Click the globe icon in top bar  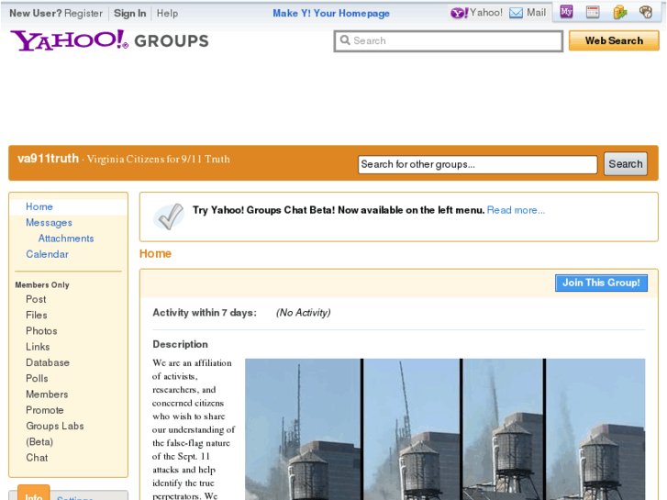tap(646, 12)
